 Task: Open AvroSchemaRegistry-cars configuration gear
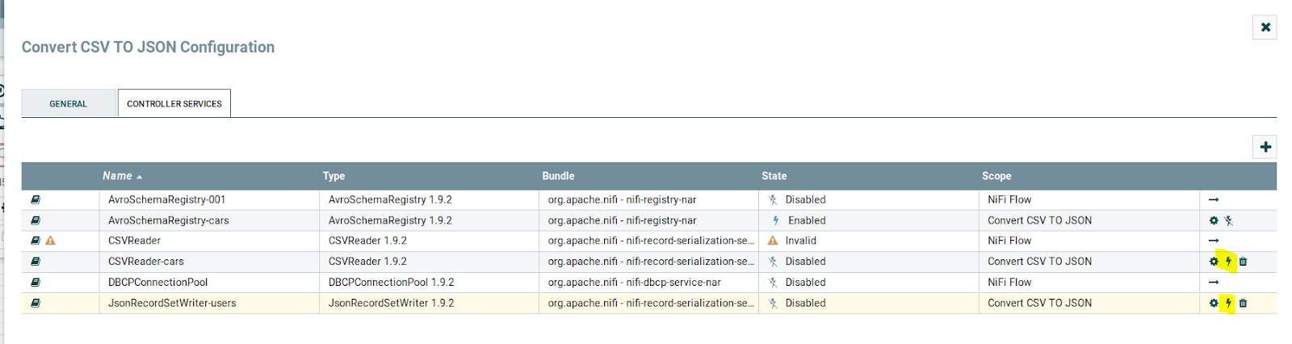1213,220
